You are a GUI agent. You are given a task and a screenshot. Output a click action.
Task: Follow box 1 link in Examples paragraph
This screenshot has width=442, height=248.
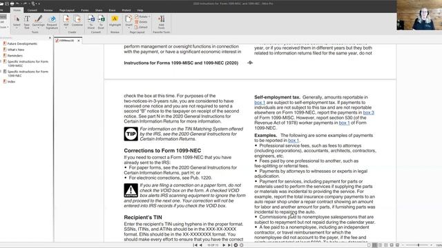point(294,141)
